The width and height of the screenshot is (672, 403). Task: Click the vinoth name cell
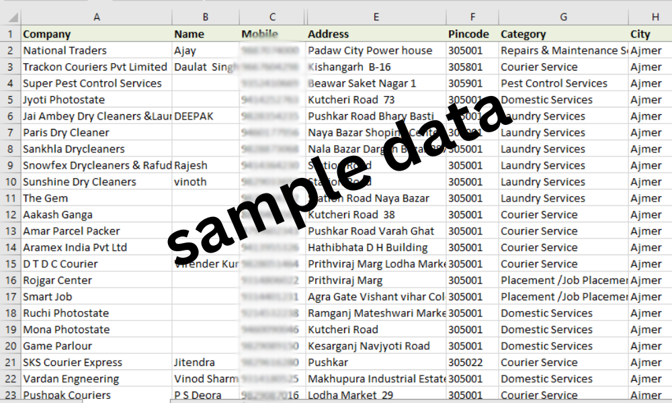(x=206, y=182)
